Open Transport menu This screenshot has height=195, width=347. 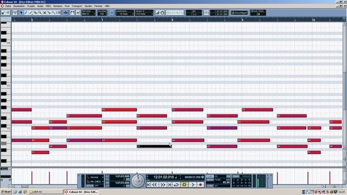point(77,6)
